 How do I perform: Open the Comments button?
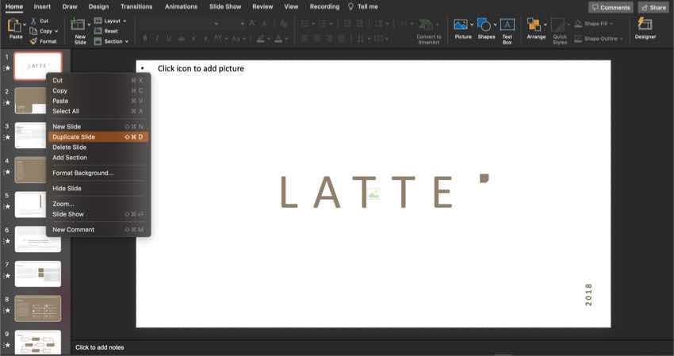(610, 7)
